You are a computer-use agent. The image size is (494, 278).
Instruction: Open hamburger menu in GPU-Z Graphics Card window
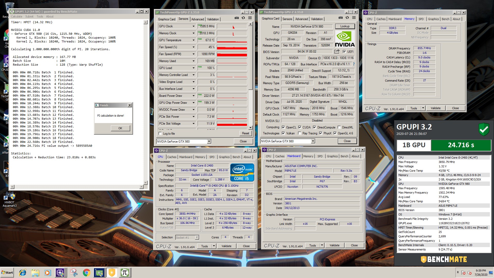354,18
